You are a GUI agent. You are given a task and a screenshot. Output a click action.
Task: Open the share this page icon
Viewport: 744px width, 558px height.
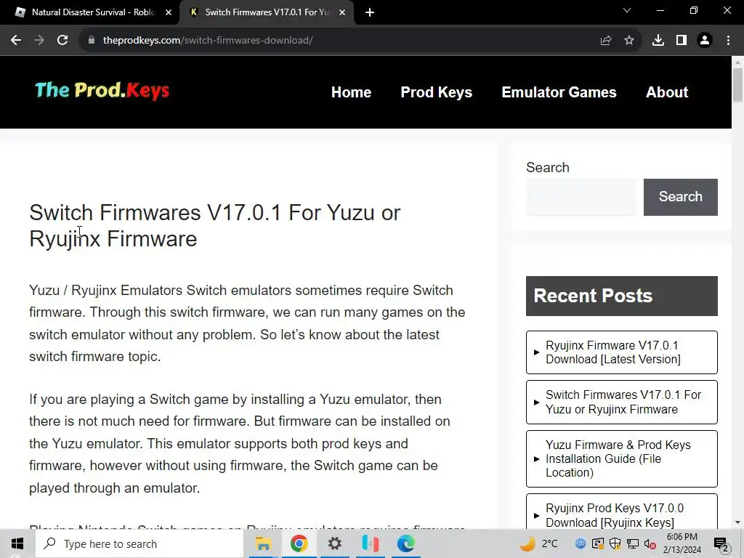(606, 41)
